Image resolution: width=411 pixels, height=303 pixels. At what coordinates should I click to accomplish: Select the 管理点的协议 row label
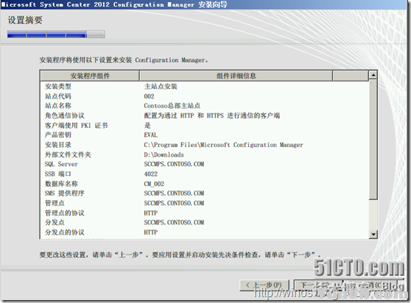coord(65,213)
